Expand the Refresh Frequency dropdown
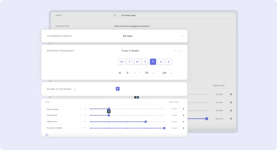This screenshot has width=277, height=150. 180,51
